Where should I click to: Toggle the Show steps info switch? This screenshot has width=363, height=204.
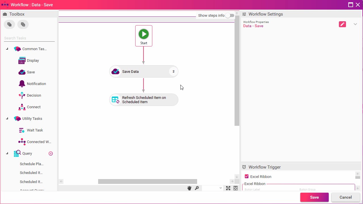(x=230, y=16)
